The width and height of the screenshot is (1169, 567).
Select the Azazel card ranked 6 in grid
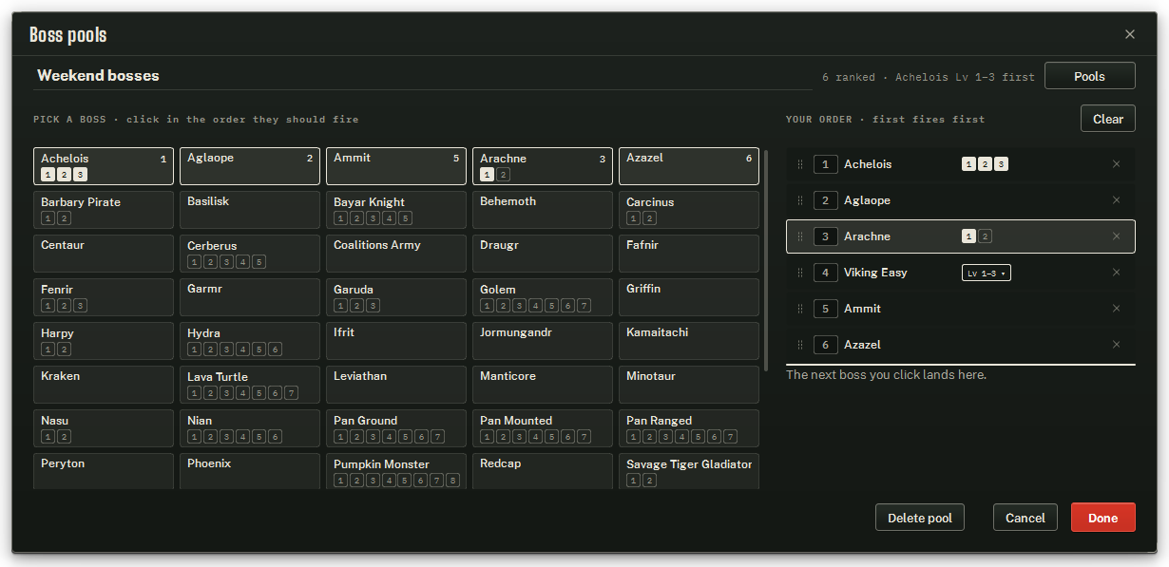(x=689, y=166)
